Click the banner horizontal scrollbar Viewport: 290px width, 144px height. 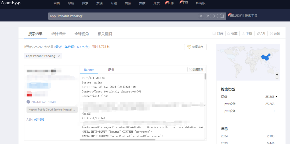pyautogui.click(x=117, y=139)
